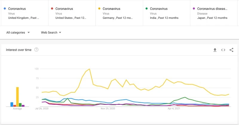Click the yellow average bar for Germany
The height and width of the screenshot is (125, 239).
coord(18,97)
